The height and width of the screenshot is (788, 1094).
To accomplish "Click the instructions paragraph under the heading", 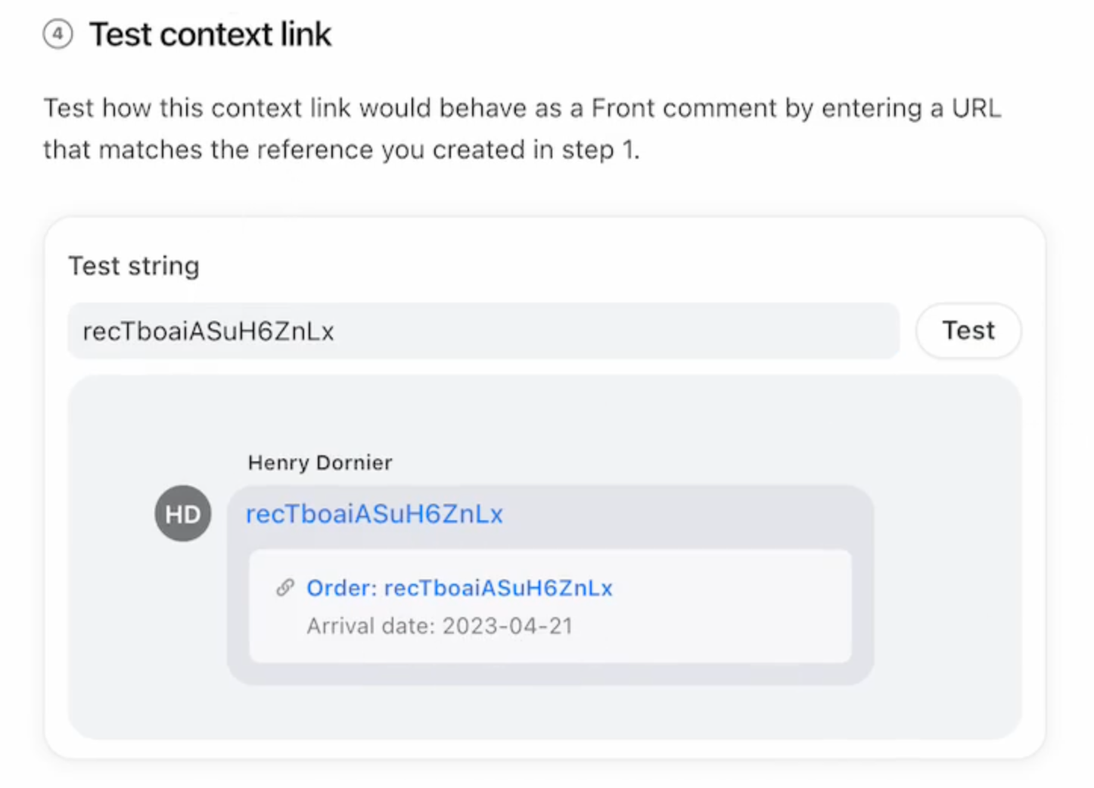I will click(522, 129).
